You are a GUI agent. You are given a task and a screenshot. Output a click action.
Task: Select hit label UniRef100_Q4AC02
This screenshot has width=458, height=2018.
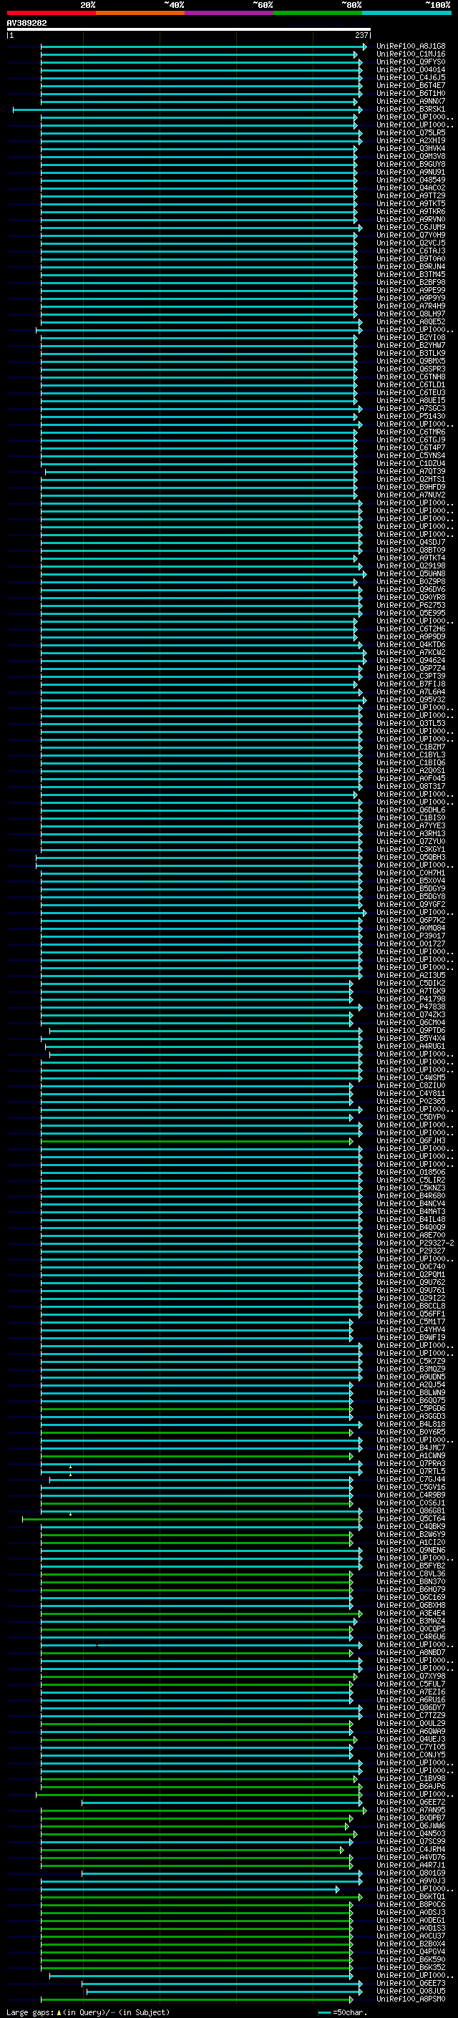[x=411, y=188]
